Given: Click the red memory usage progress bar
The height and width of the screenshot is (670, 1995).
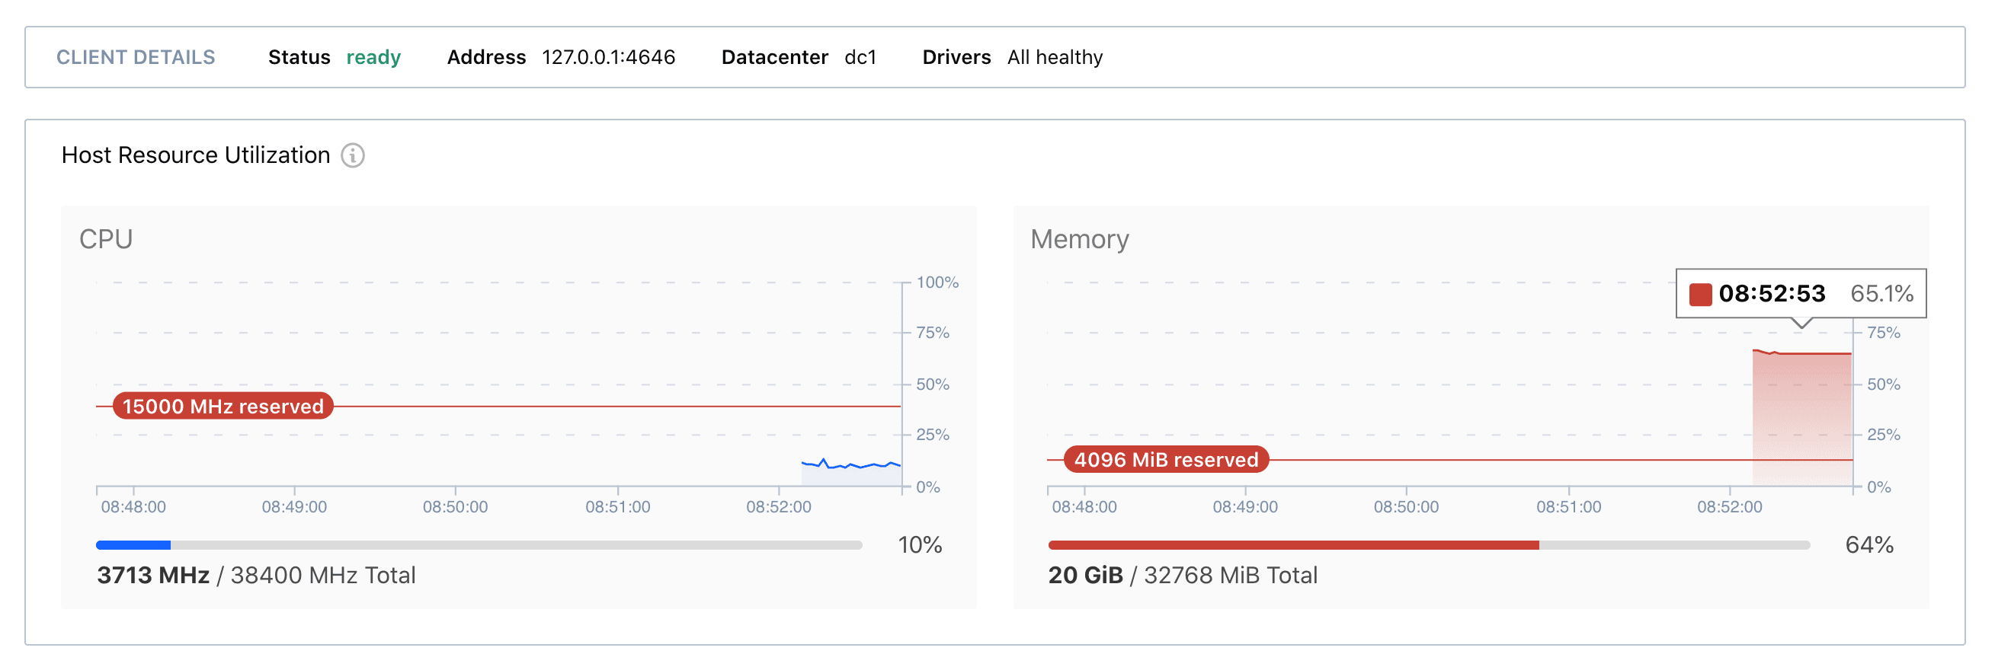Looking at the screenshot, I should click(1293, 545).
